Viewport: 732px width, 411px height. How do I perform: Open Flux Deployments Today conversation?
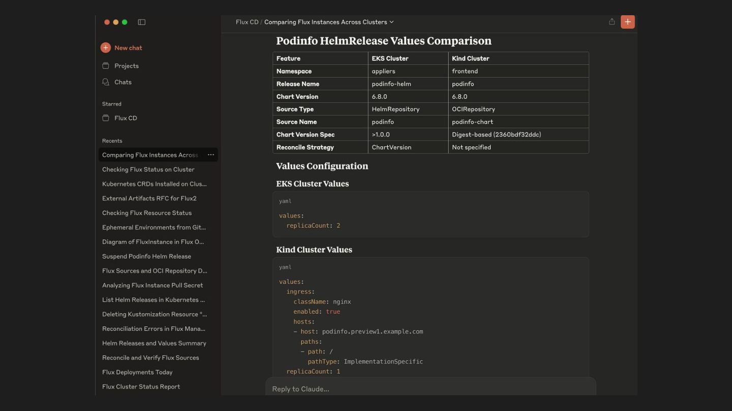coord(137,372)
